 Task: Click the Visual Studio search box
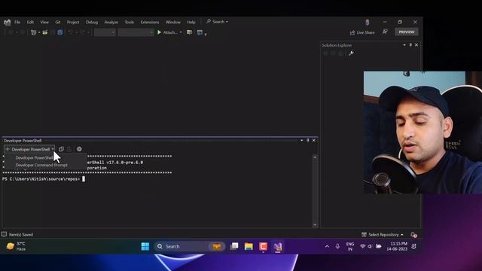217,22
